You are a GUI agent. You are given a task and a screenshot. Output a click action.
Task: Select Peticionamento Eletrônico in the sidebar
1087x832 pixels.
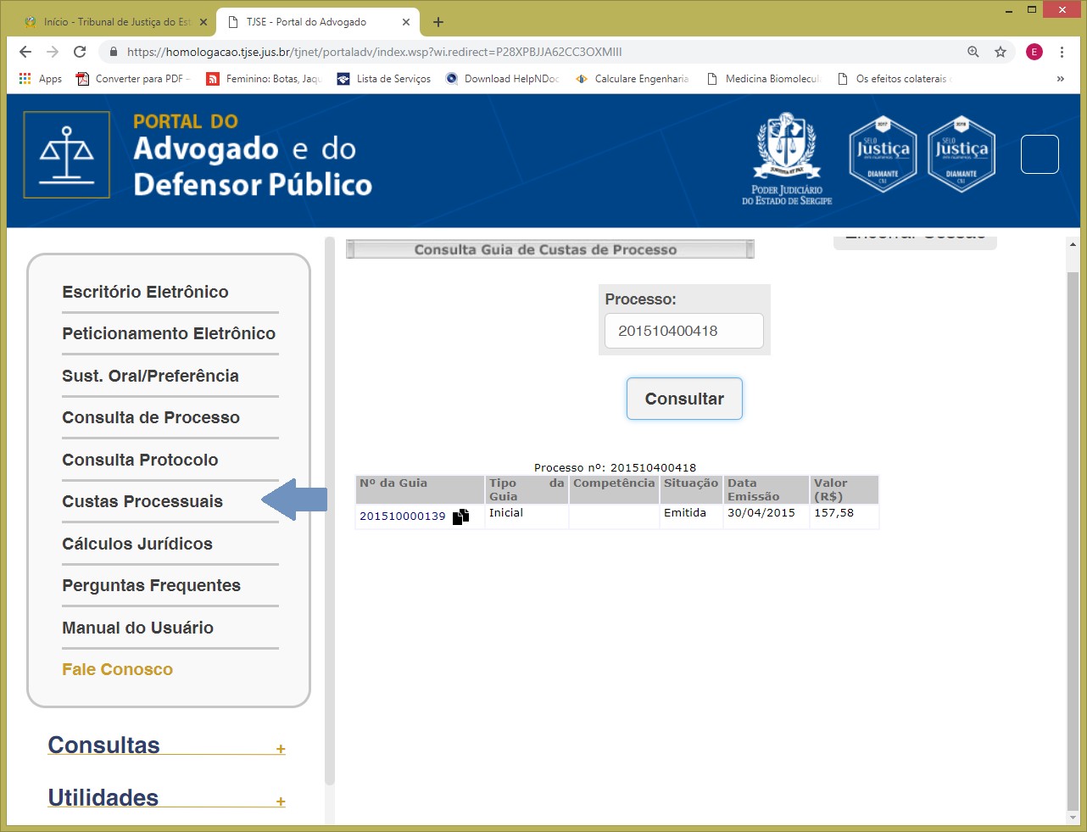169,333
